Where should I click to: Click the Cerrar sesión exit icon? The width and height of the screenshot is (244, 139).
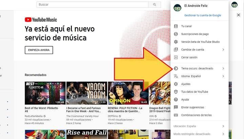coord(176,57)
